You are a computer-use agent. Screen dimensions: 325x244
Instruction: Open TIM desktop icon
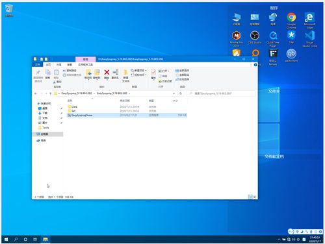(x=291, y=35)
